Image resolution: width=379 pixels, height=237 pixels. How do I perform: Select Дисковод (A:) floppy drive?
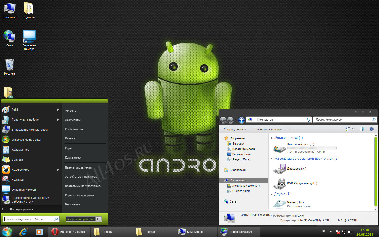(x=290, y=169)
